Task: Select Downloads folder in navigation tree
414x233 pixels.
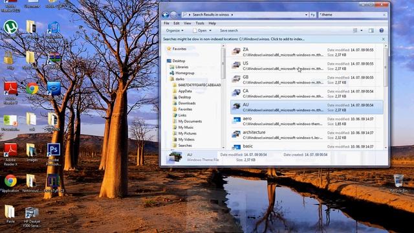Action: coord(184,104)
